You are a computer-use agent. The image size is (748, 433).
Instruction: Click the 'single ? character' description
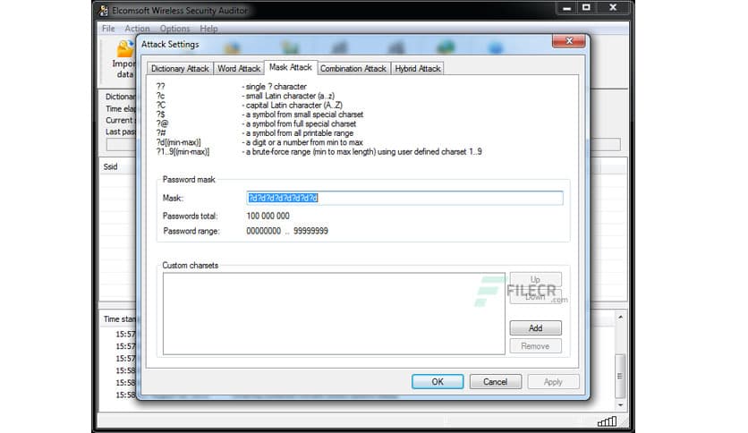click(275, 87)
